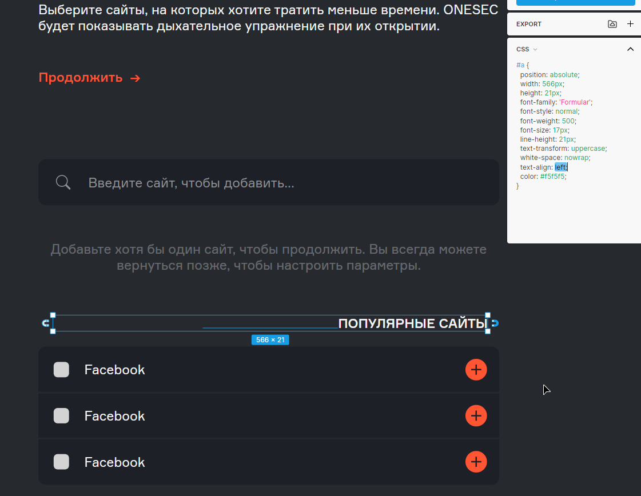
Task: Click the top-left resize handle of selection
Action: (x=53, y=315)
